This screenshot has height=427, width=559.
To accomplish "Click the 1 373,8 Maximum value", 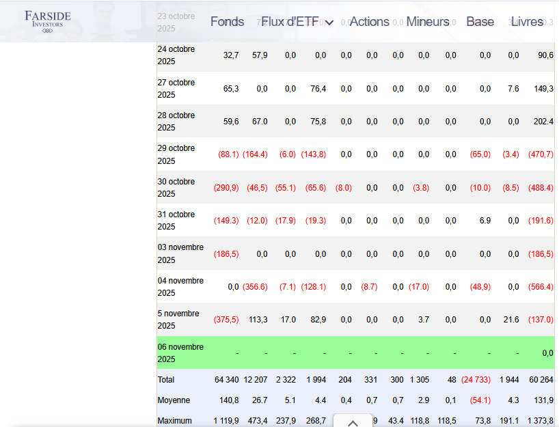I will tap(541, 421).
